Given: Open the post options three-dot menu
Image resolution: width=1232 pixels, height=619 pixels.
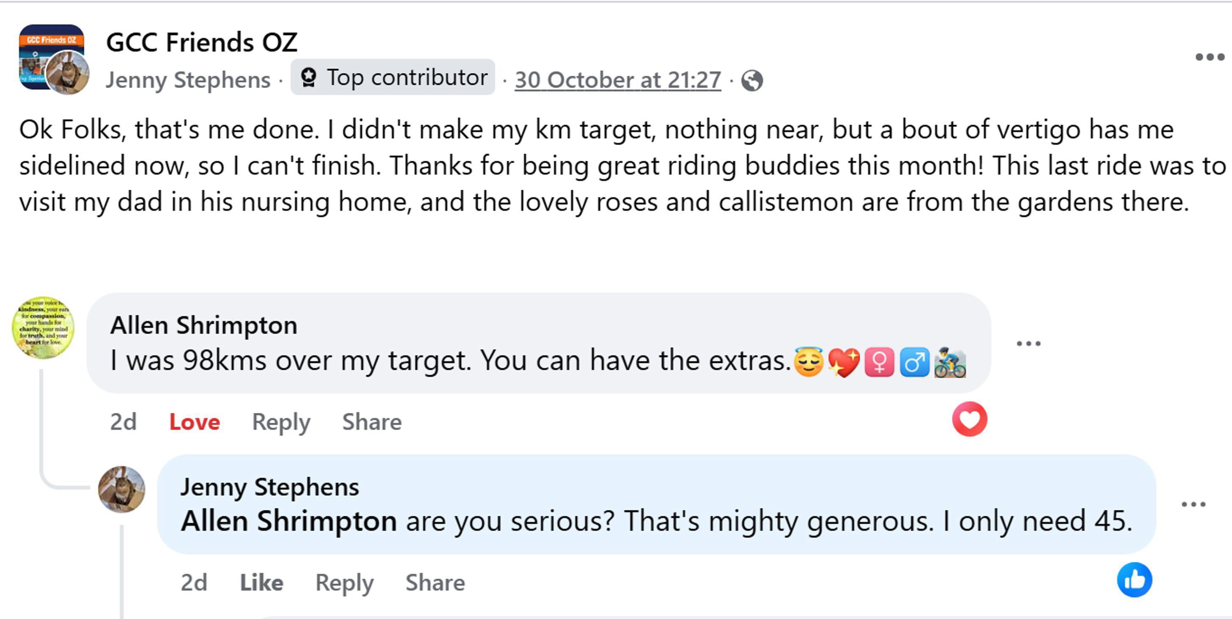Looking at the screenshot, I should click(x=1210, y=57).
